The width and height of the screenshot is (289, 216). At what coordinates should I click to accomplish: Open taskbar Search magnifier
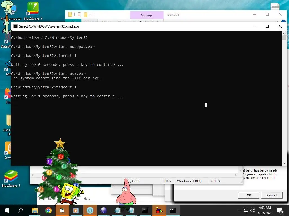[20, 210]
